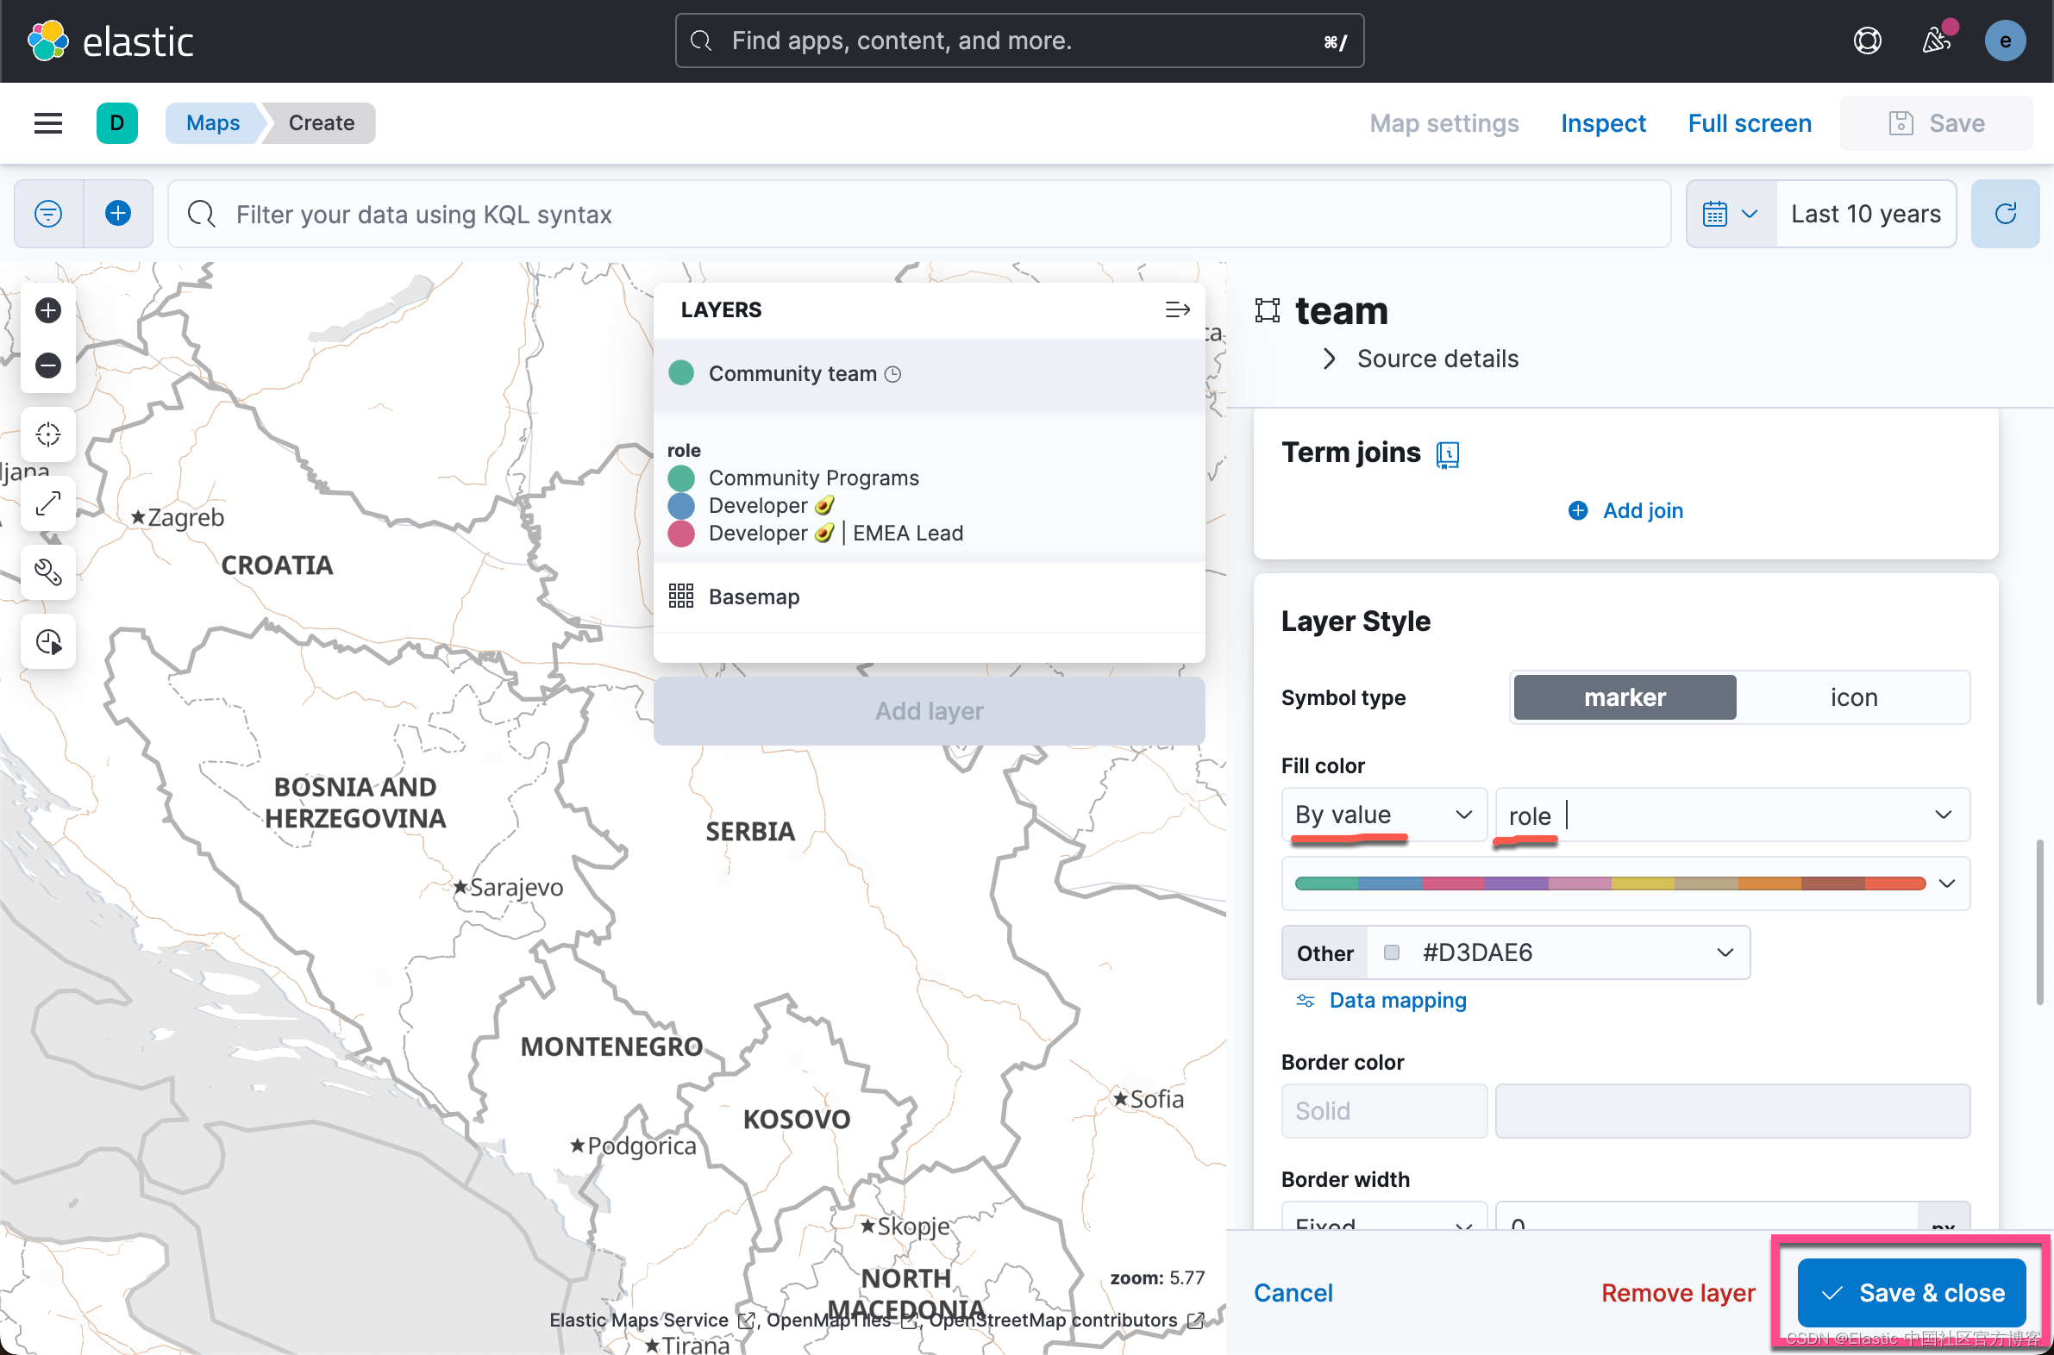
Task: Select marker as the symbol type
Action: 1624,696
